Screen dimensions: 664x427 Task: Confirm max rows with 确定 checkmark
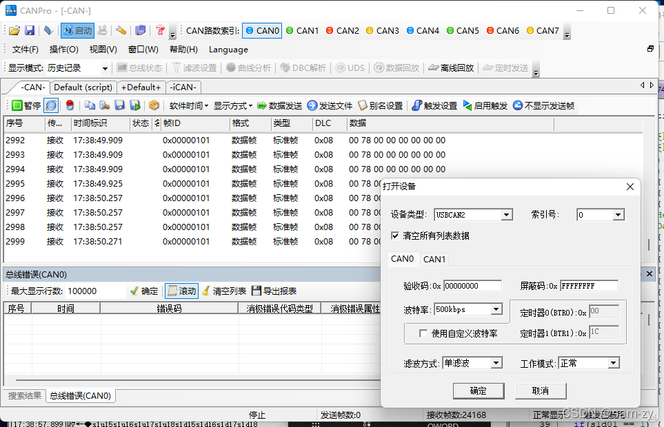pyautogui.click(x=144, y=291)
